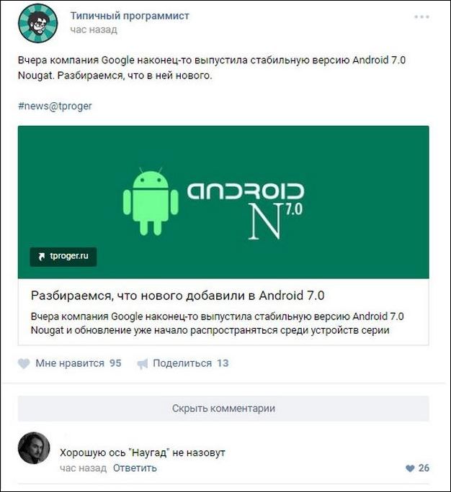451x492 pixels.
Task: Collapse comments with Скрыть комментарии
Action: [223, 409]
